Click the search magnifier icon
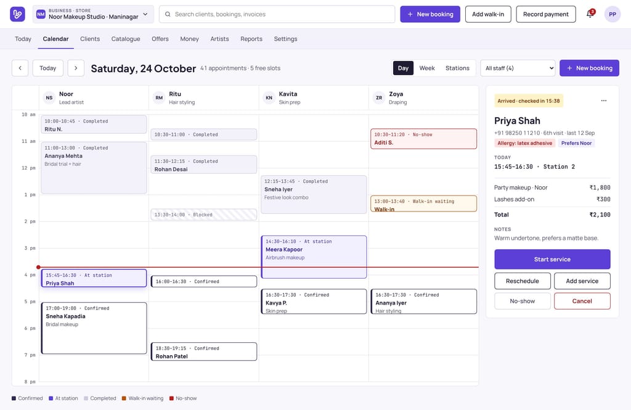 [168, 14]
